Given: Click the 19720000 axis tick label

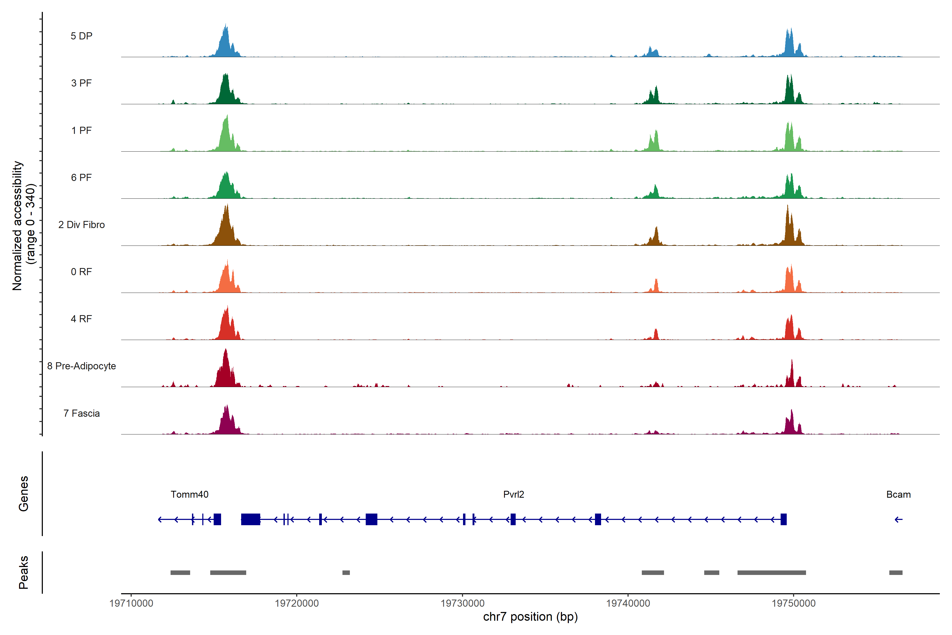Looking at the screenshot, I should [297, 604].
